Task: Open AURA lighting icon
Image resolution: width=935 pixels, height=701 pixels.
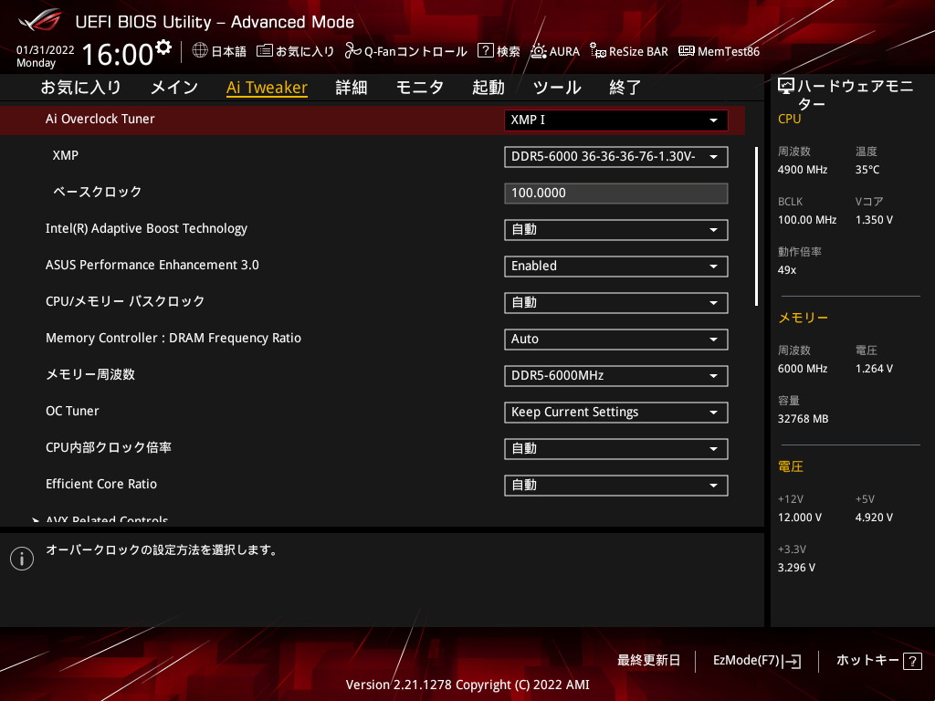Action: [x=539, y=51]
